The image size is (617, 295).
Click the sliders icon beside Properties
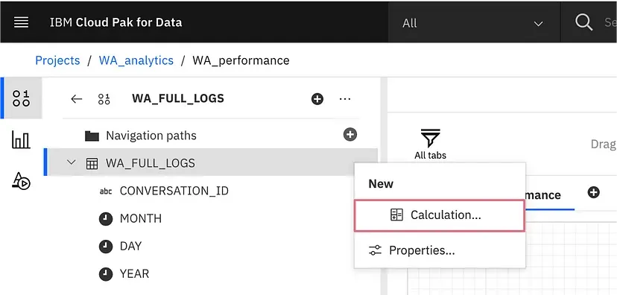tap(375, 250)
